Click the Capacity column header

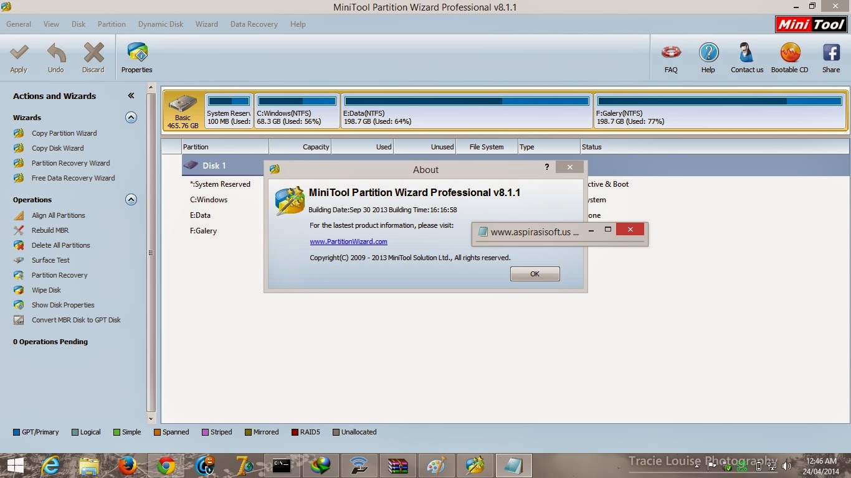[300, 147]
